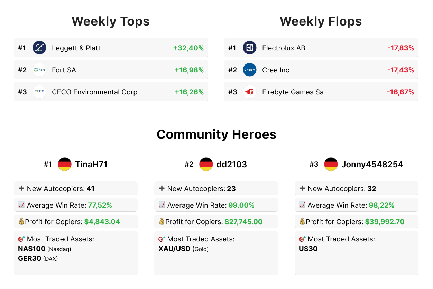Click the -17,43% loss for Cree Inc
Viewport: 433px width, 289px height.
[400, 70]
